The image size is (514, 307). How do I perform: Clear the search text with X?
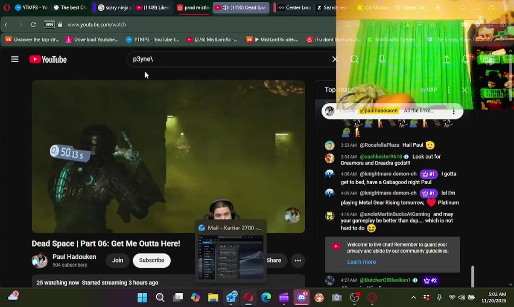coord(335,59)
